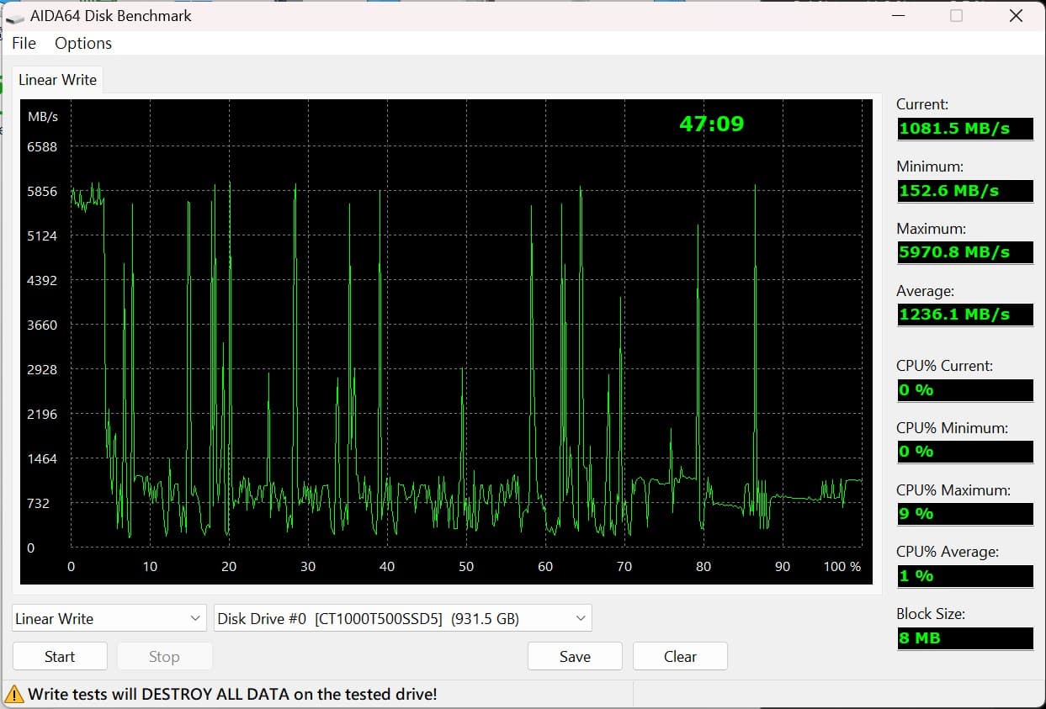Screen dimensions: 1046x709
Task: Click the 732 label on the MB/s axis
Action: click(38, 504)
